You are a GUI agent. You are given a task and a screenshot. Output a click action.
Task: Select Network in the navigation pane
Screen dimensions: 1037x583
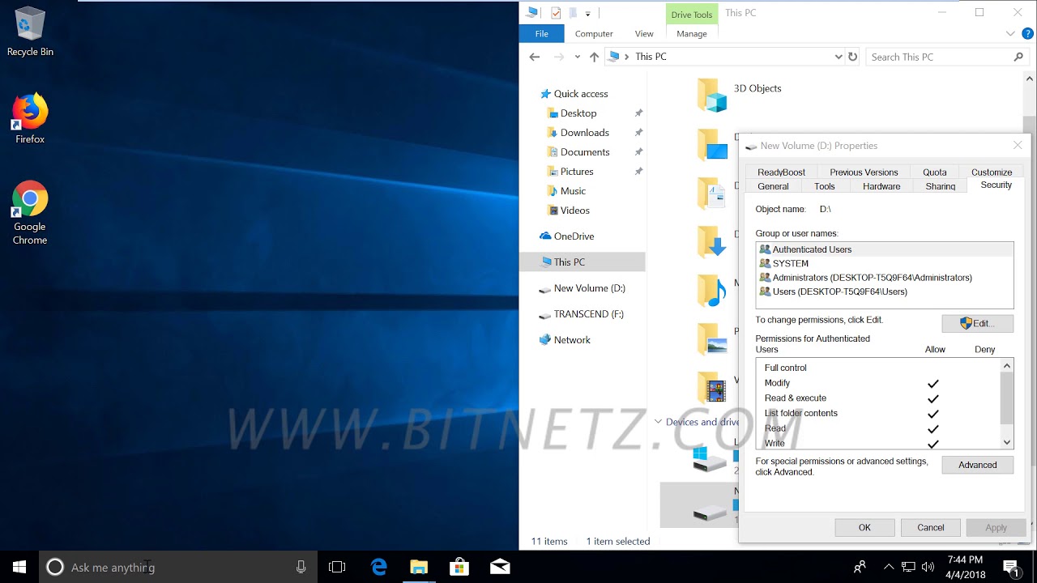point(572,340)
